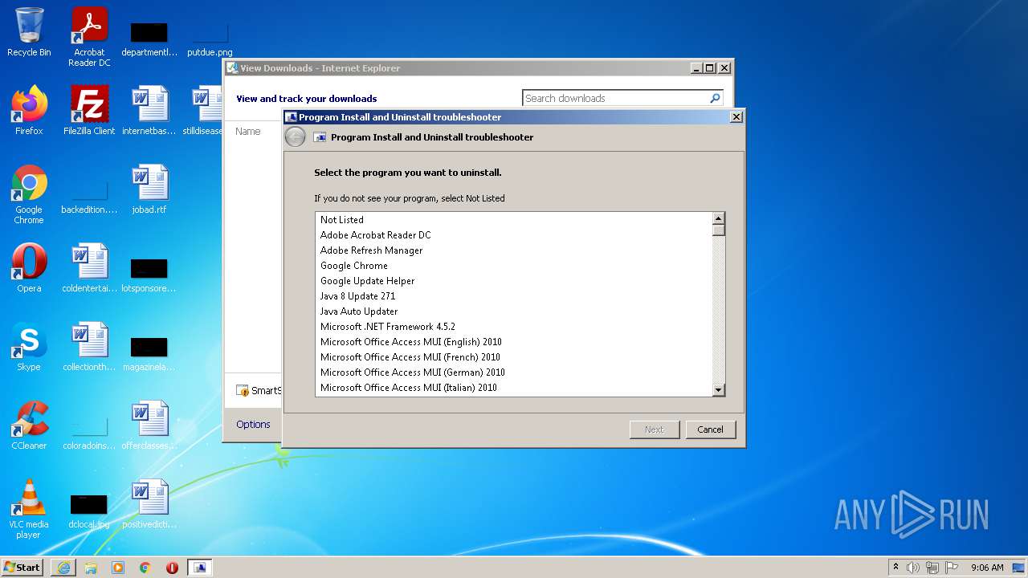Viewport: 1028px width, 578px height.
Task: Click the SmartScreen icon in View Downloads
Action: tap(243, 391)
